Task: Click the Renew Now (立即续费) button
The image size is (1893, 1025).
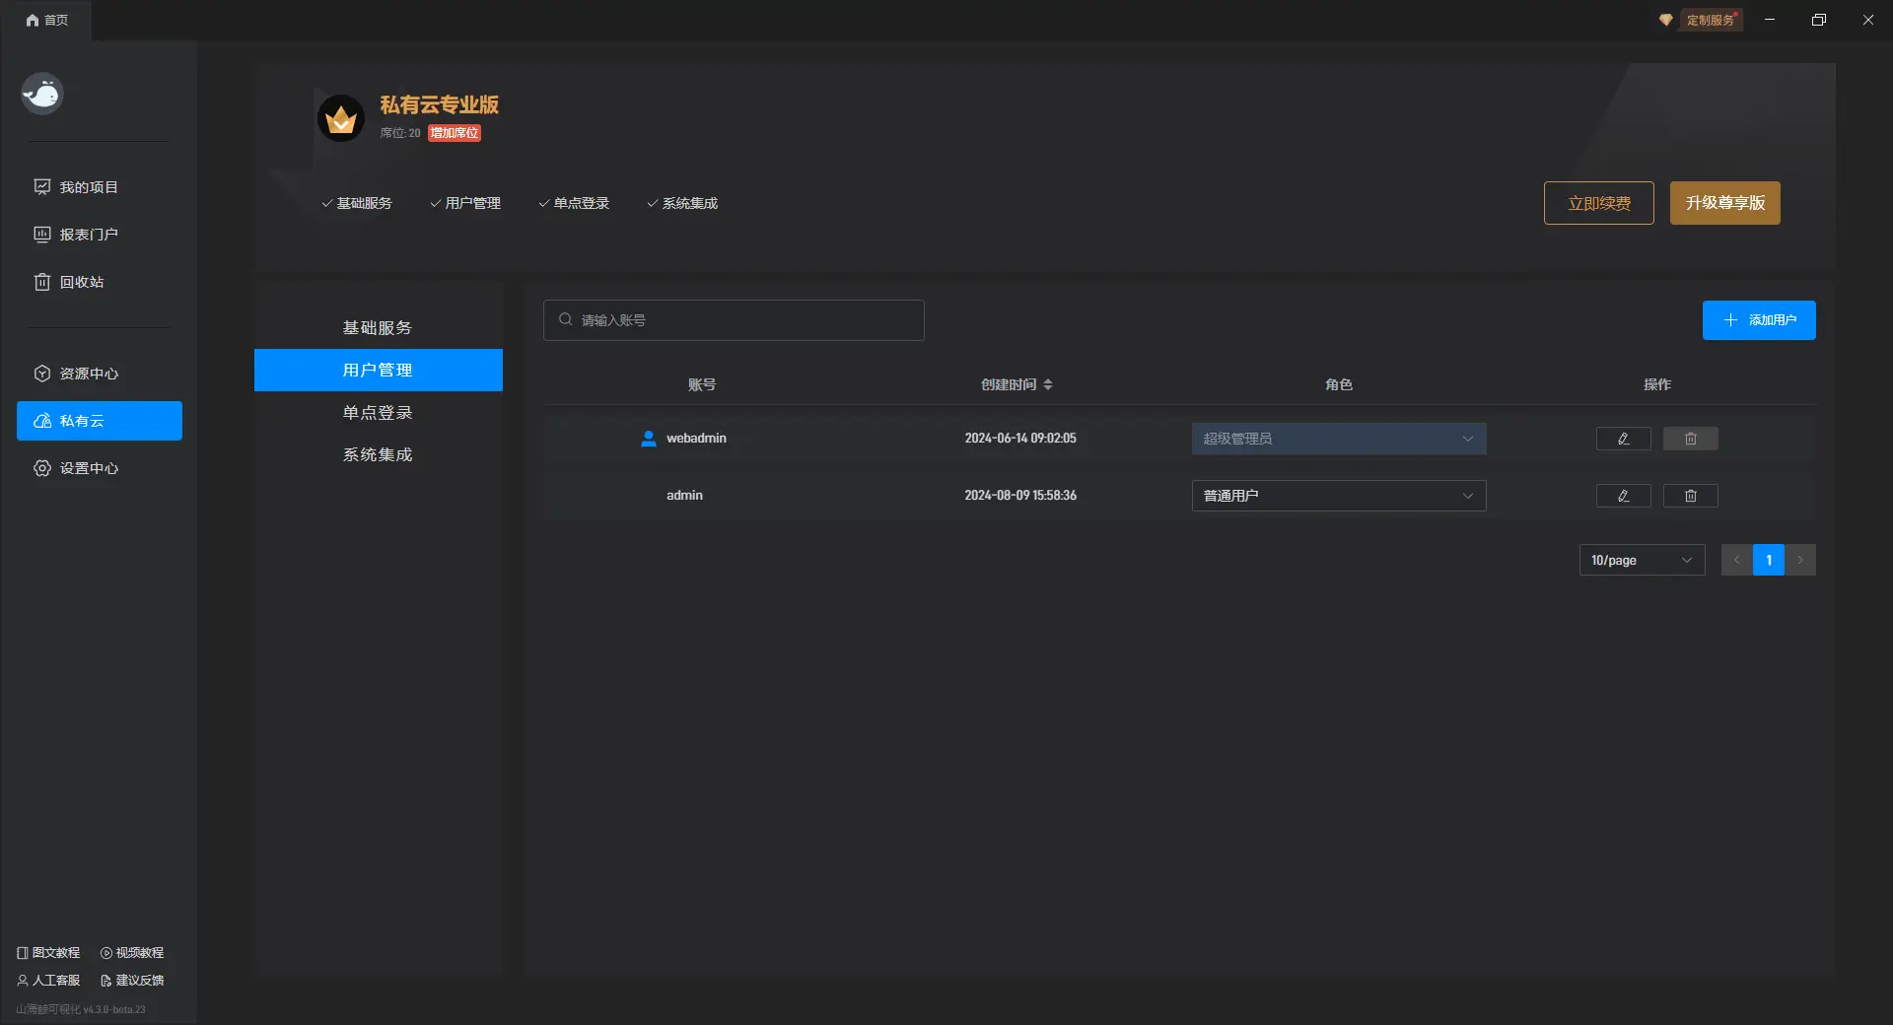Action: 1598,203
